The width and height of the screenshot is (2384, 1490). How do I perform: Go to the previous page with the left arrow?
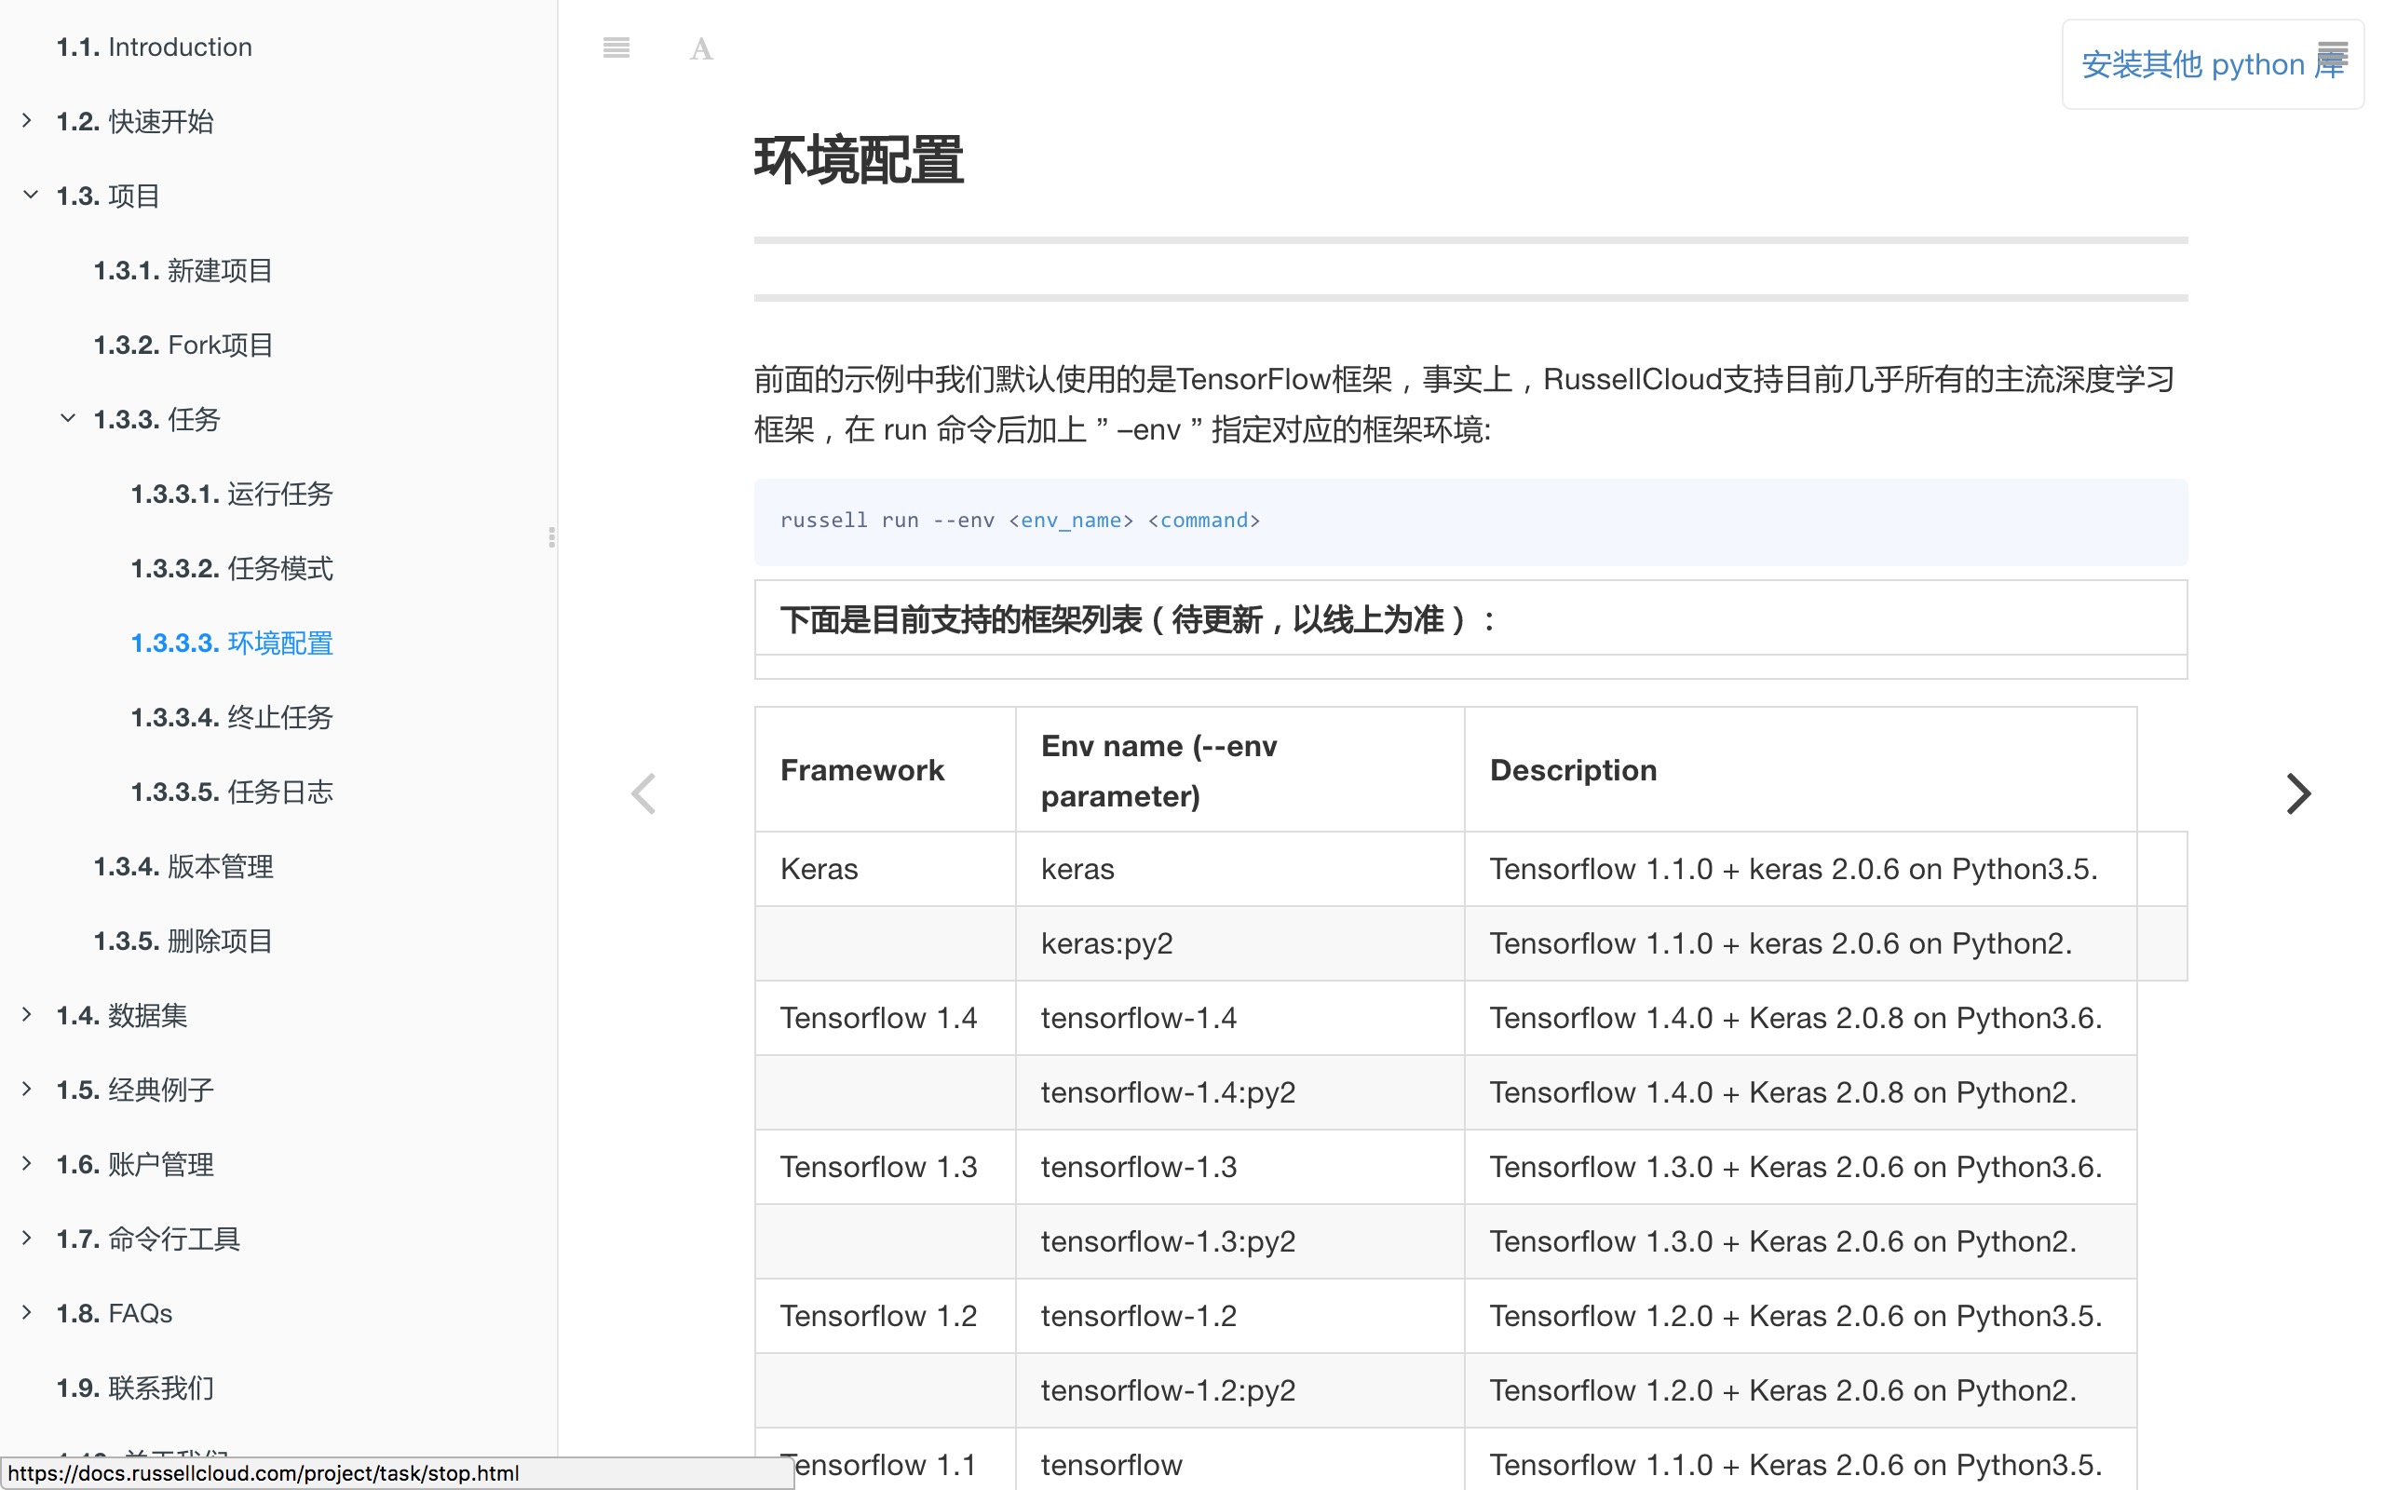[x=643, y=793]
